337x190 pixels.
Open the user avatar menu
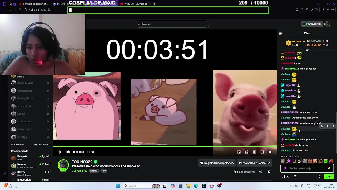coord(327,24)
